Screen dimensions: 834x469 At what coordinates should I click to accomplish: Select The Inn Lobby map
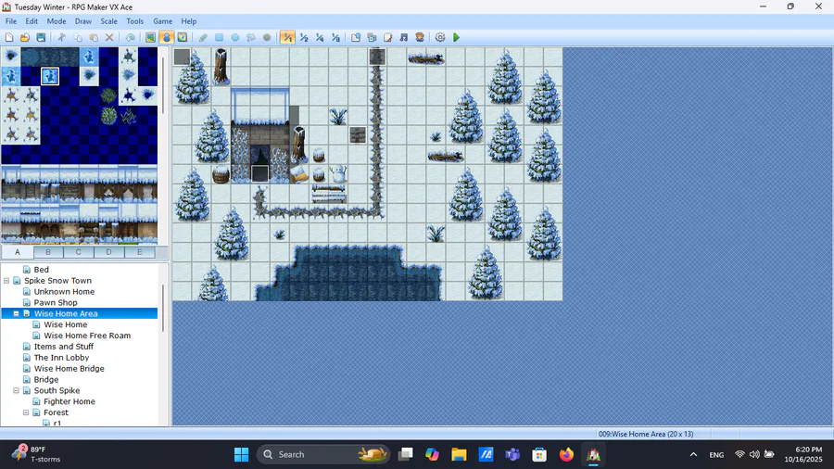point(61,358)
